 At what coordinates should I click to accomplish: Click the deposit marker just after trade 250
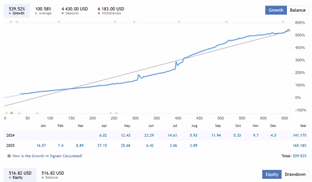coord(116,113)
